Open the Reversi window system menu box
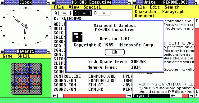199x103 pixels. click(2, 51)
